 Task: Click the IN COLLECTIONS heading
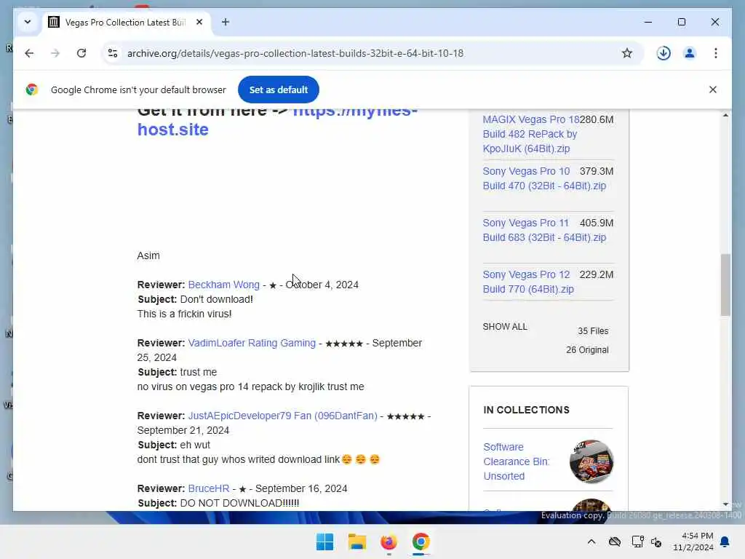(x=526, y=410)
